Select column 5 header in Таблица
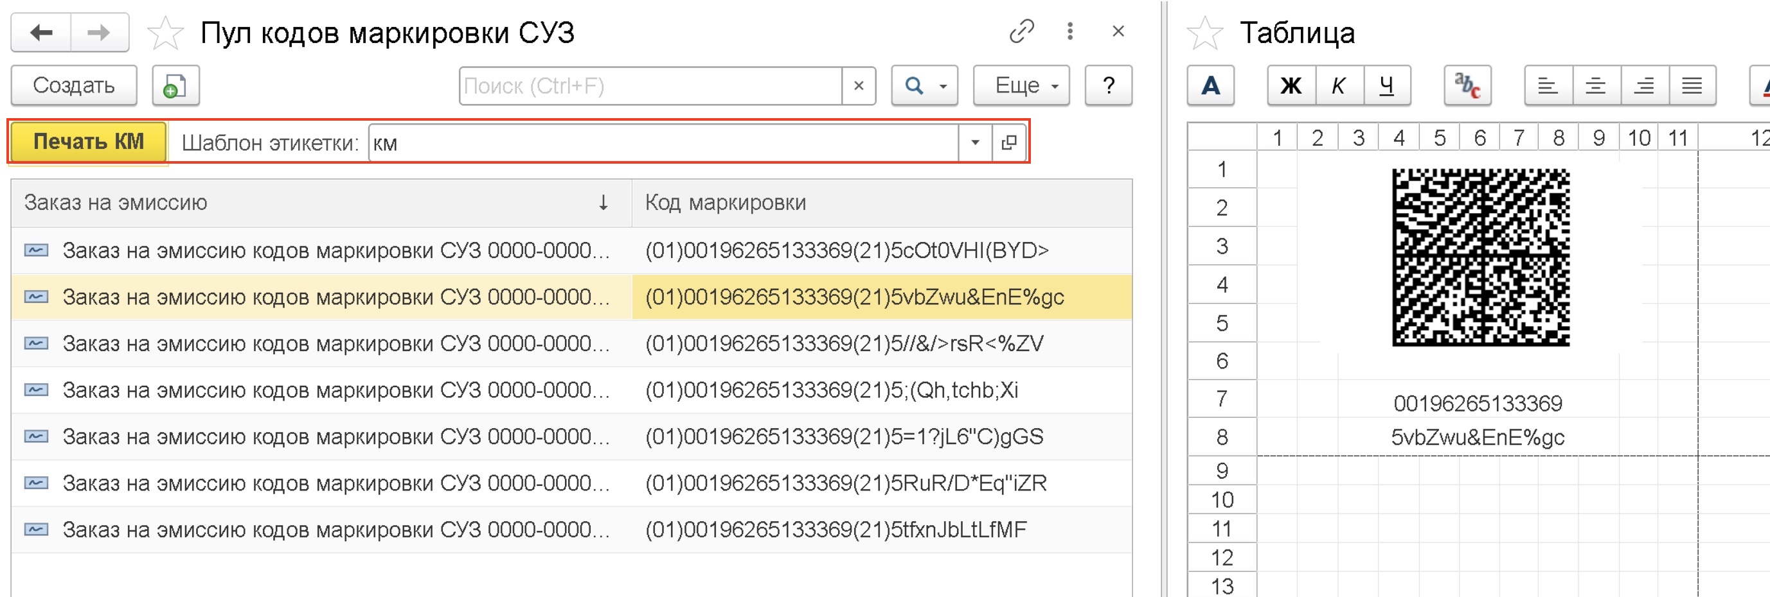The height and width of the screenshot is (597, 1770). [x=1440, y=138]
